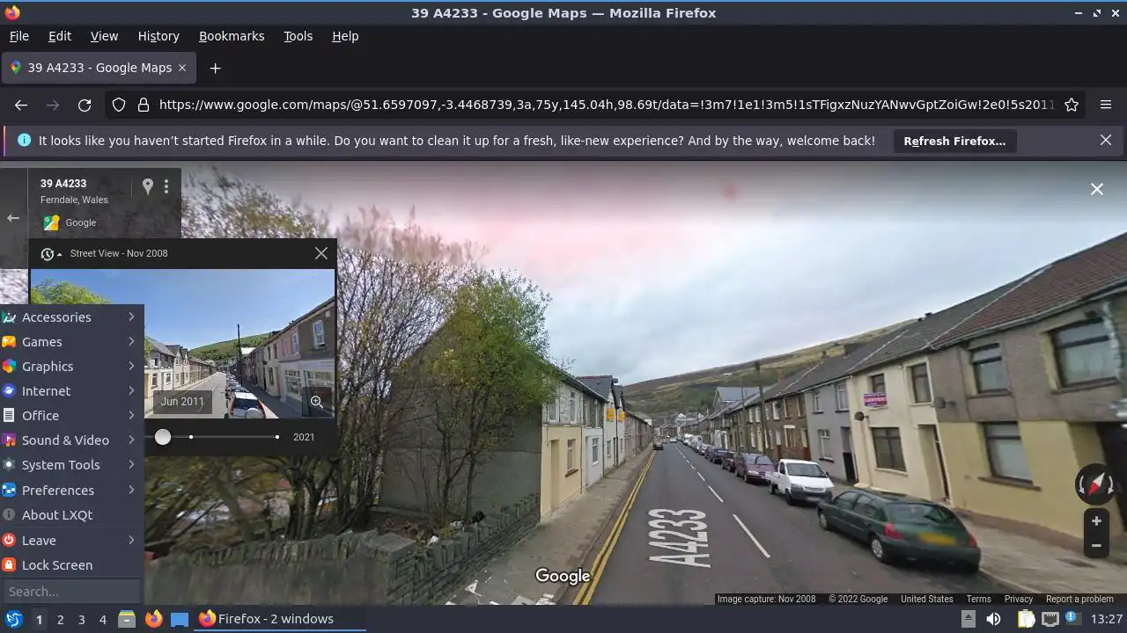Image resolution: width=1127 pixels, height=633 pixels.
Task: Expand the Office submenu
Action: (71, 416)
